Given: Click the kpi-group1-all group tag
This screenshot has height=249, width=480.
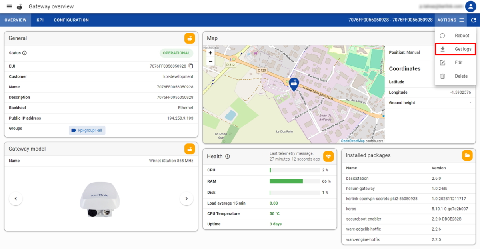Looking at the screenshot, I should [x=87, y=130].
